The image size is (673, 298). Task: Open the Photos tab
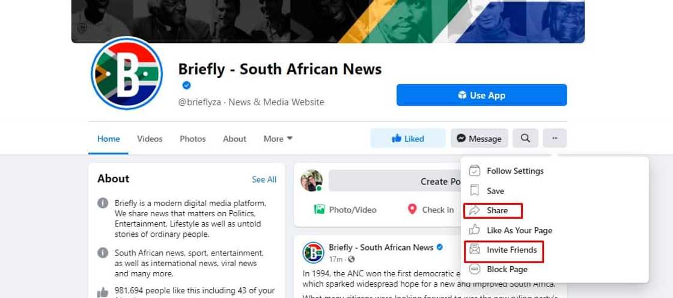coord(193,139)
